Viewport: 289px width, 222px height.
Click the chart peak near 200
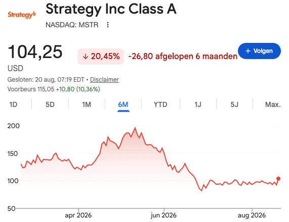135,128
